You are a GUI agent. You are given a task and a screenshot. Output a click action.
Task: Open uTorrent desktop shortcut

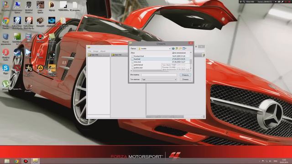click(5, 84)
